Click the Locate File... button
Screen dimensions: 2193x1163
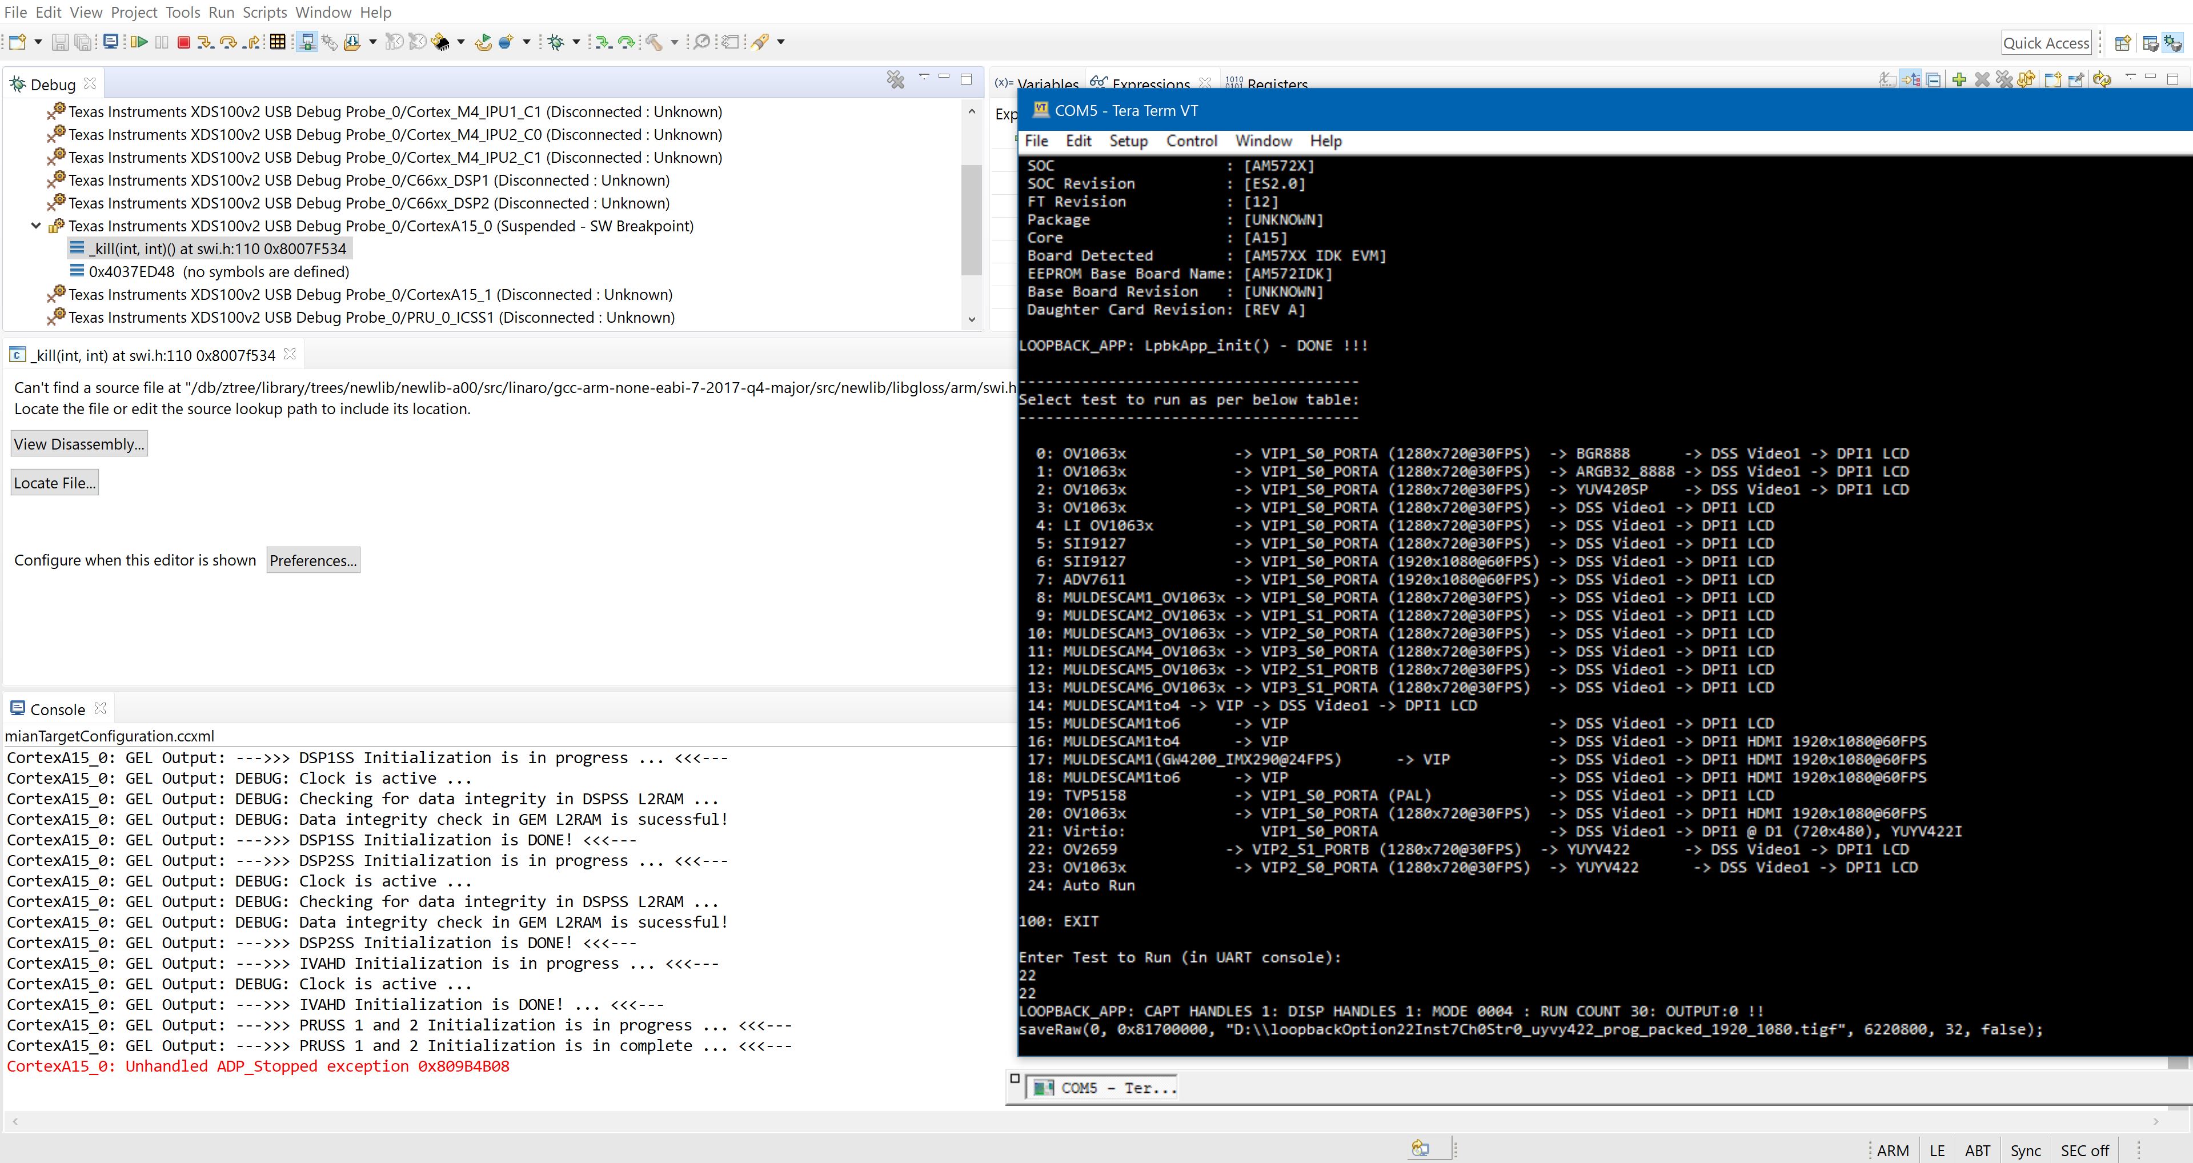tap(54, 483)
